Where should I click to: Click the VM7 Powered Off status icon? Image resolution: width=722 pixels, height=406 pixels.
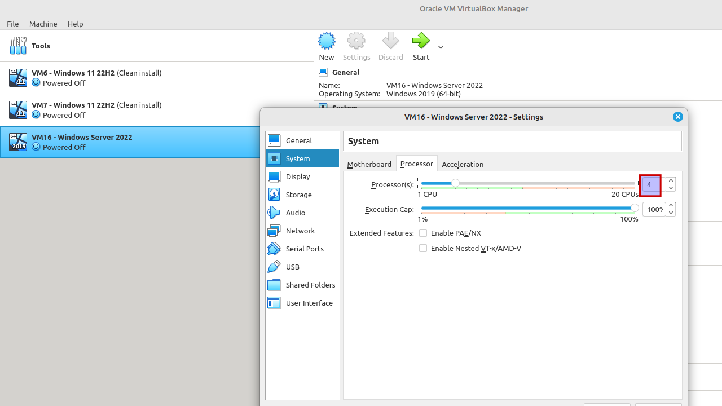pyautogui.click(x=36, y=114)
